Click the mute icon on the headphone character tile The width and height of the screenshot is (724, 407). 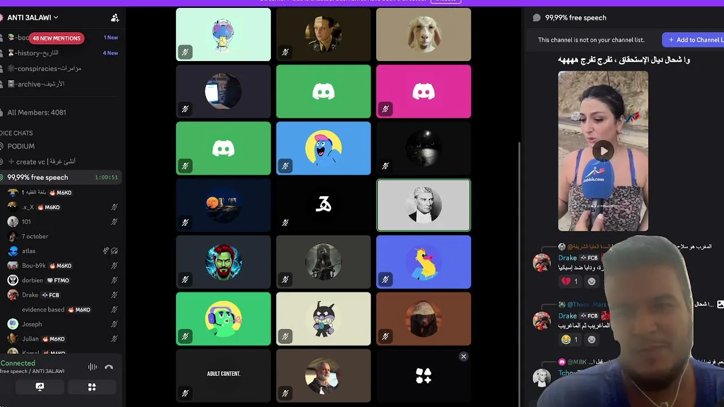coord(185,337)
